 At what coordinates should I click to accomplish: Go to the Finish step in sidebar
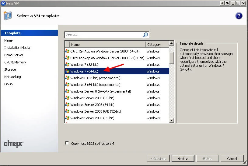pos(9,84)
